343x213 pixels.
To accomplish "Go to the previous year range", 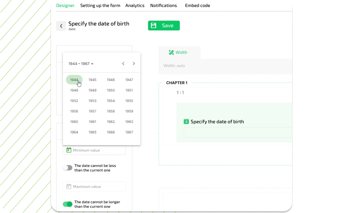I will click(123, 64).
